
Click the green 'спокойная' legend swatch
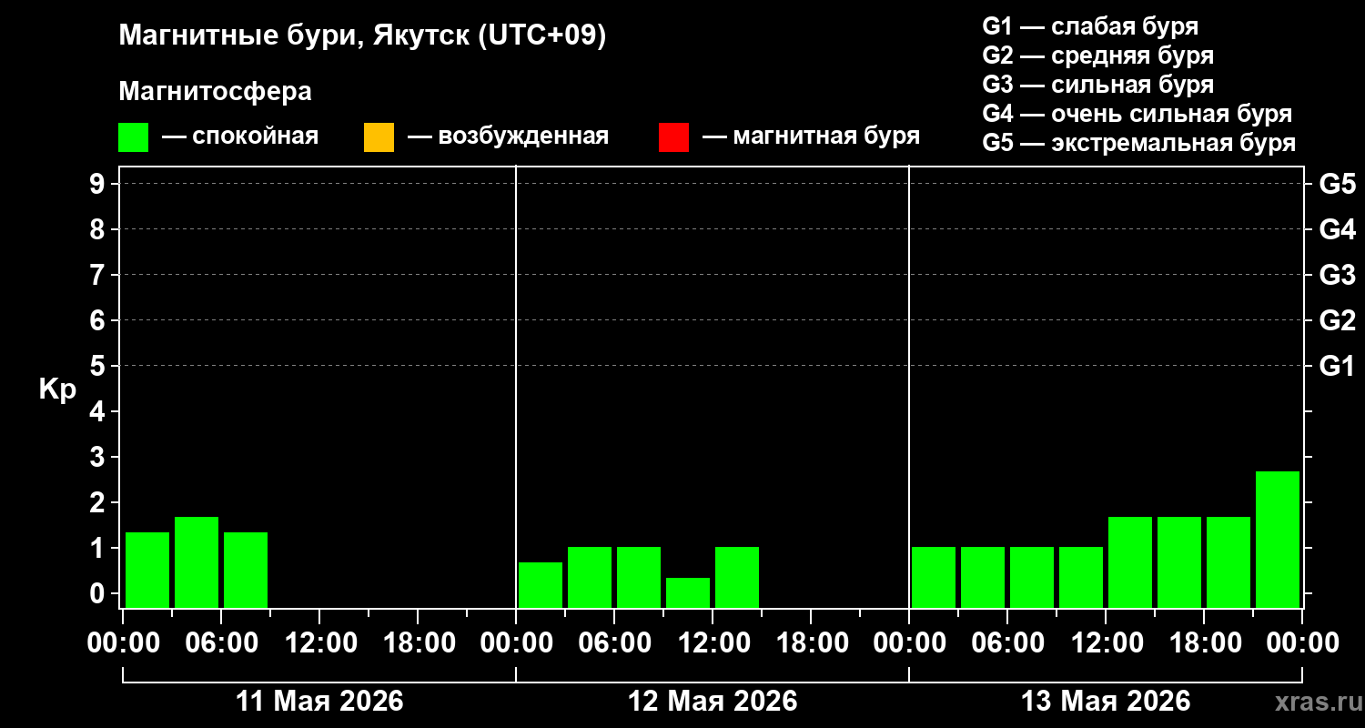click(133, 137)
